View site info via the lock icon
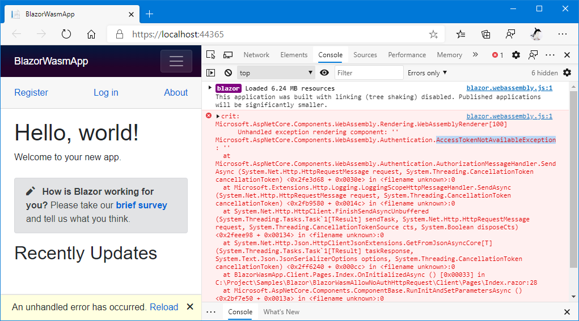Image resolution: width=579 pixels, height=321 pixels. (119, 35)
